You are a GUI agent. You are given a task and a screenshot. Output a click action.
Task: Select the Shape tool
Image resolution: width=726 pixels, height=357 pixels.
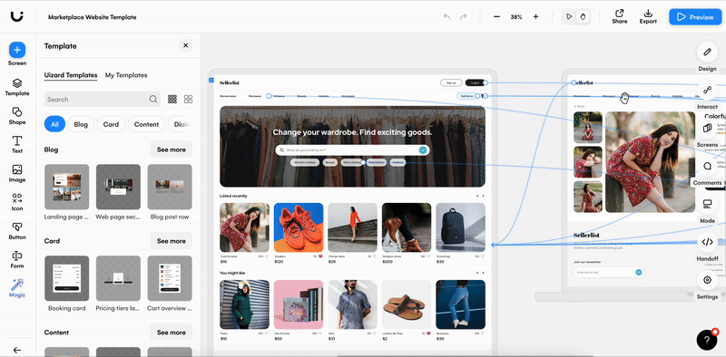coord(17,116)
